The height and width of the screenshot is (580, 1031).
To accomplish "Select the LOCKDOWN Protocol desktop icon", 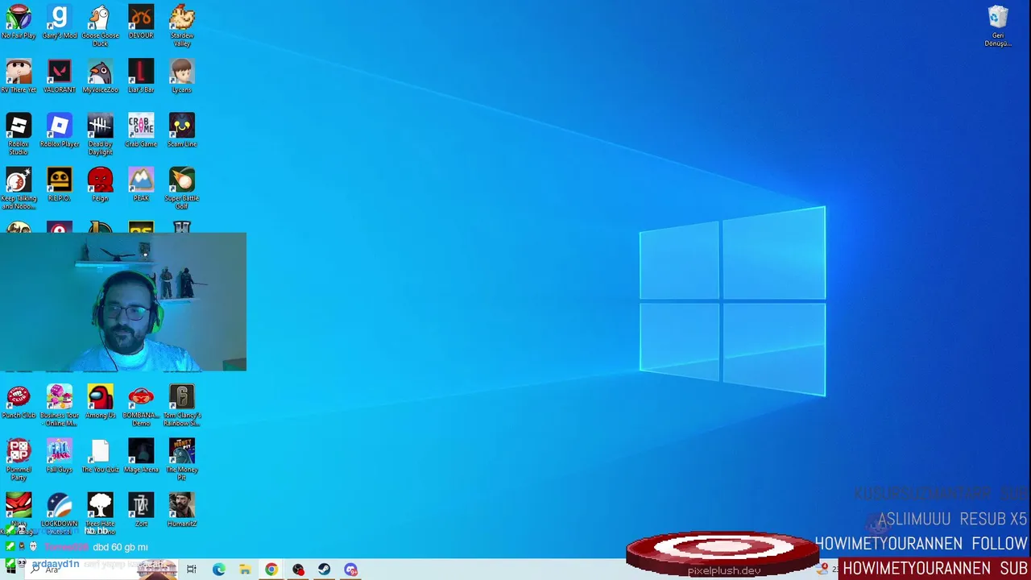I will [60, 514].
